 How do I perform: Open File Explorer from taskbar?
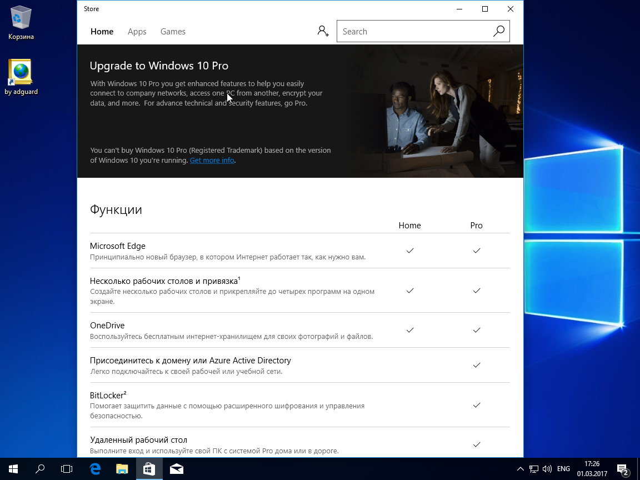tap(122, 469)
